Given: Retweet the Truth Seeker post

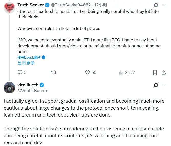Looking at the screenshot, I should [x=54, y=72].
